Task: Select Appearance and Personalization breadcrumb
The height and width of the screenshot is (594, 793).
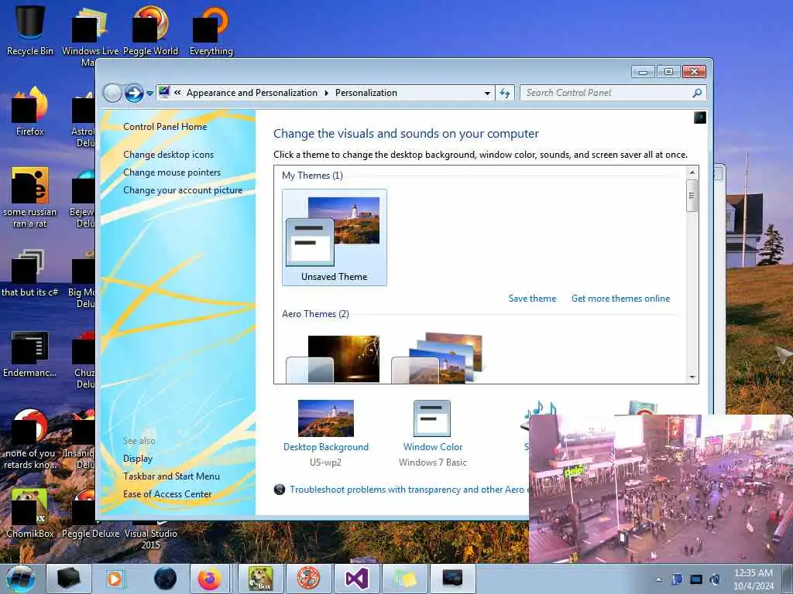Action: coord(252,93)
